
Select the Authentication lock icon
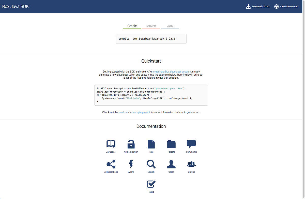131,144
